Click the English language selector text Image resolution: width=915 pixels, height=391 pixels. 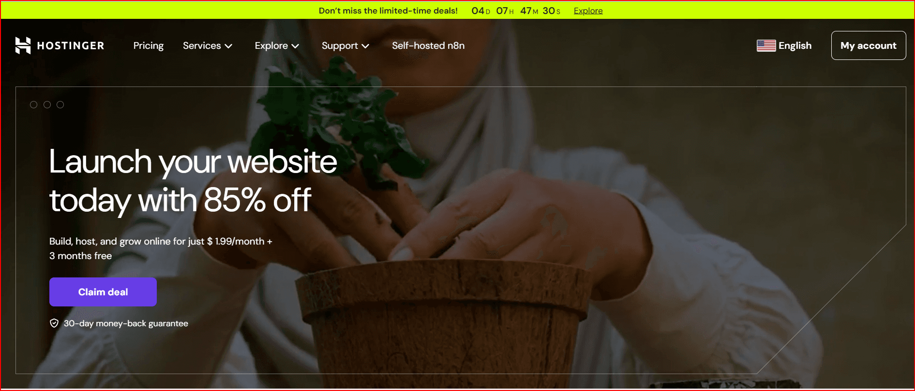795,45
